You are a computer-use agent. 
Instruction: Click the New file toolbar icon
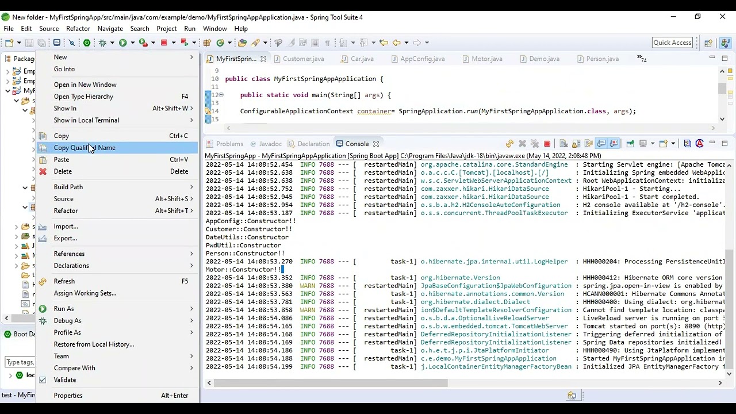(x=9, y=43)
